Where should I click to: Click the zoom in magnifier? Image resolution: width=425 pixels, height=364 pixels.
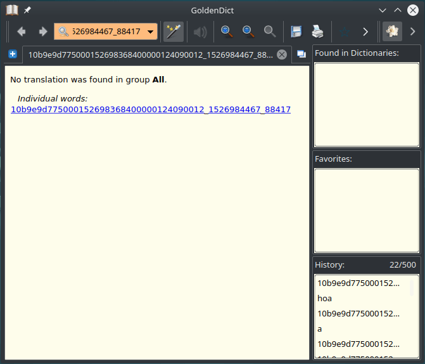click(x=227, y=32)
